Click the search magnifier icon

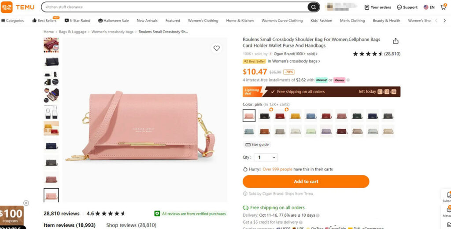point(314,7)
